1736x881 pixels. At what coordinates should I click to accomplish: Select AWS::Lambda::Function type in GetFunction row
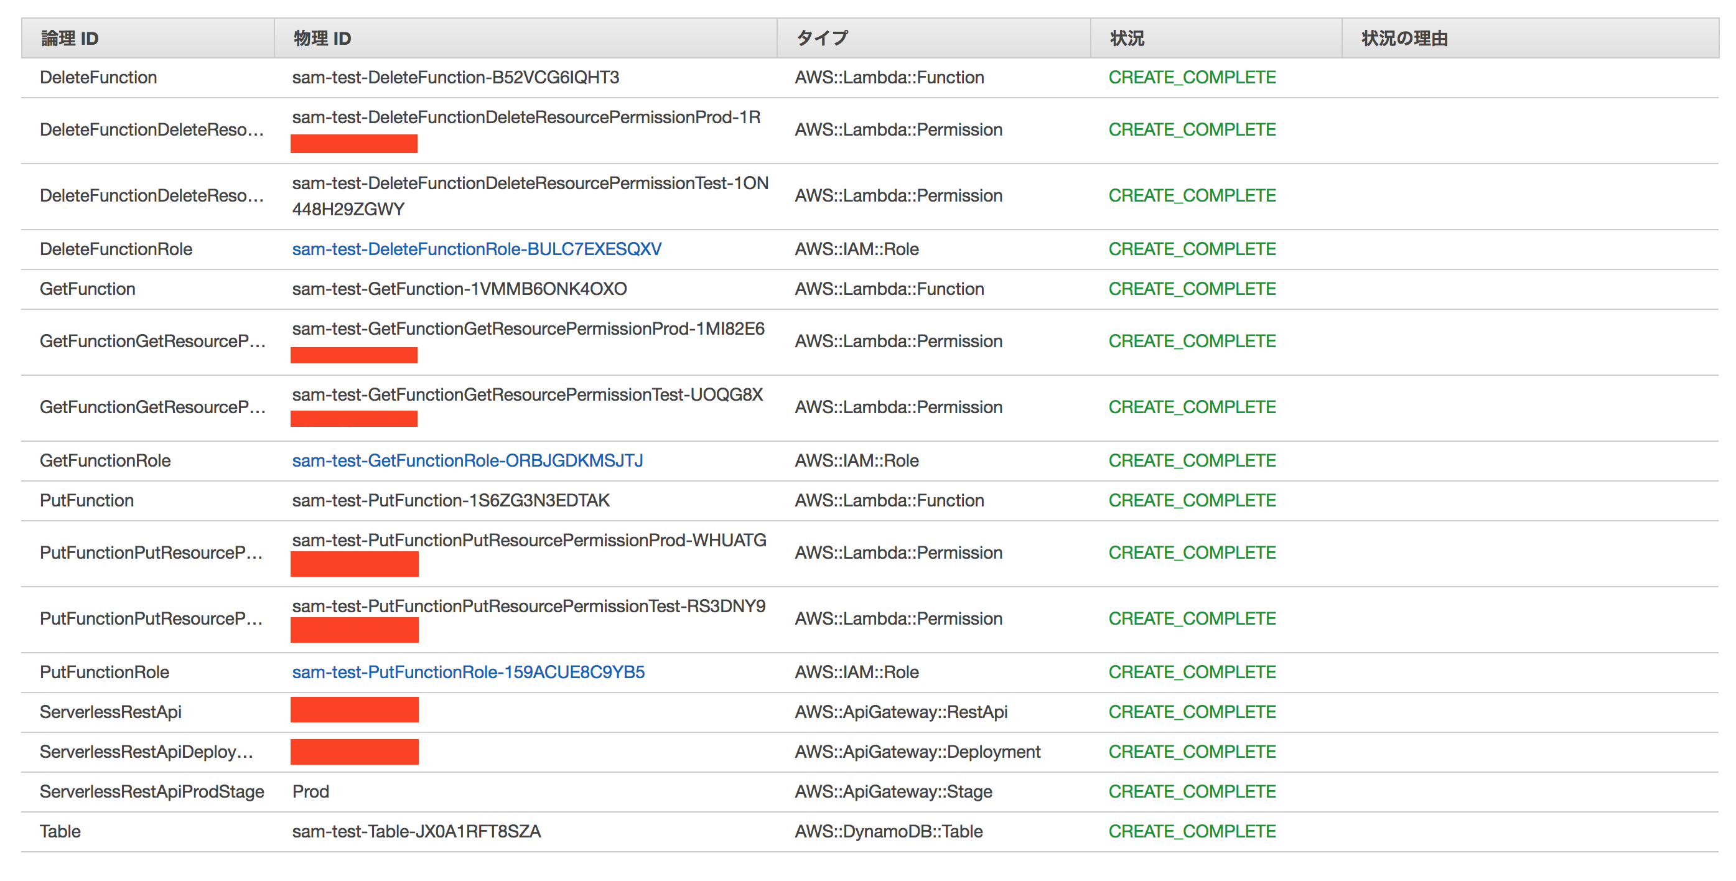[x=890, y=289]
